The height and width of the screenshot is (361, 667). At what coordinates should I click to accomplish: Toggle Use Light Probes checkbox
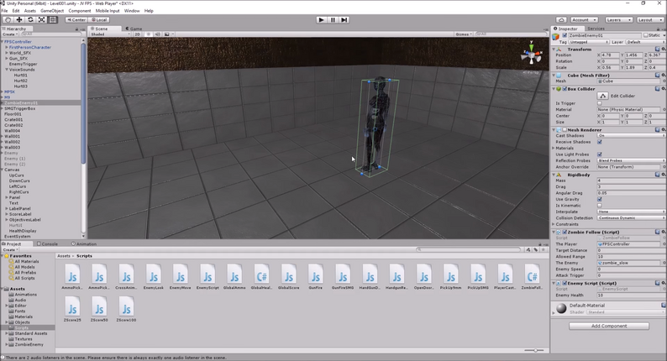(x=599, y=154)
